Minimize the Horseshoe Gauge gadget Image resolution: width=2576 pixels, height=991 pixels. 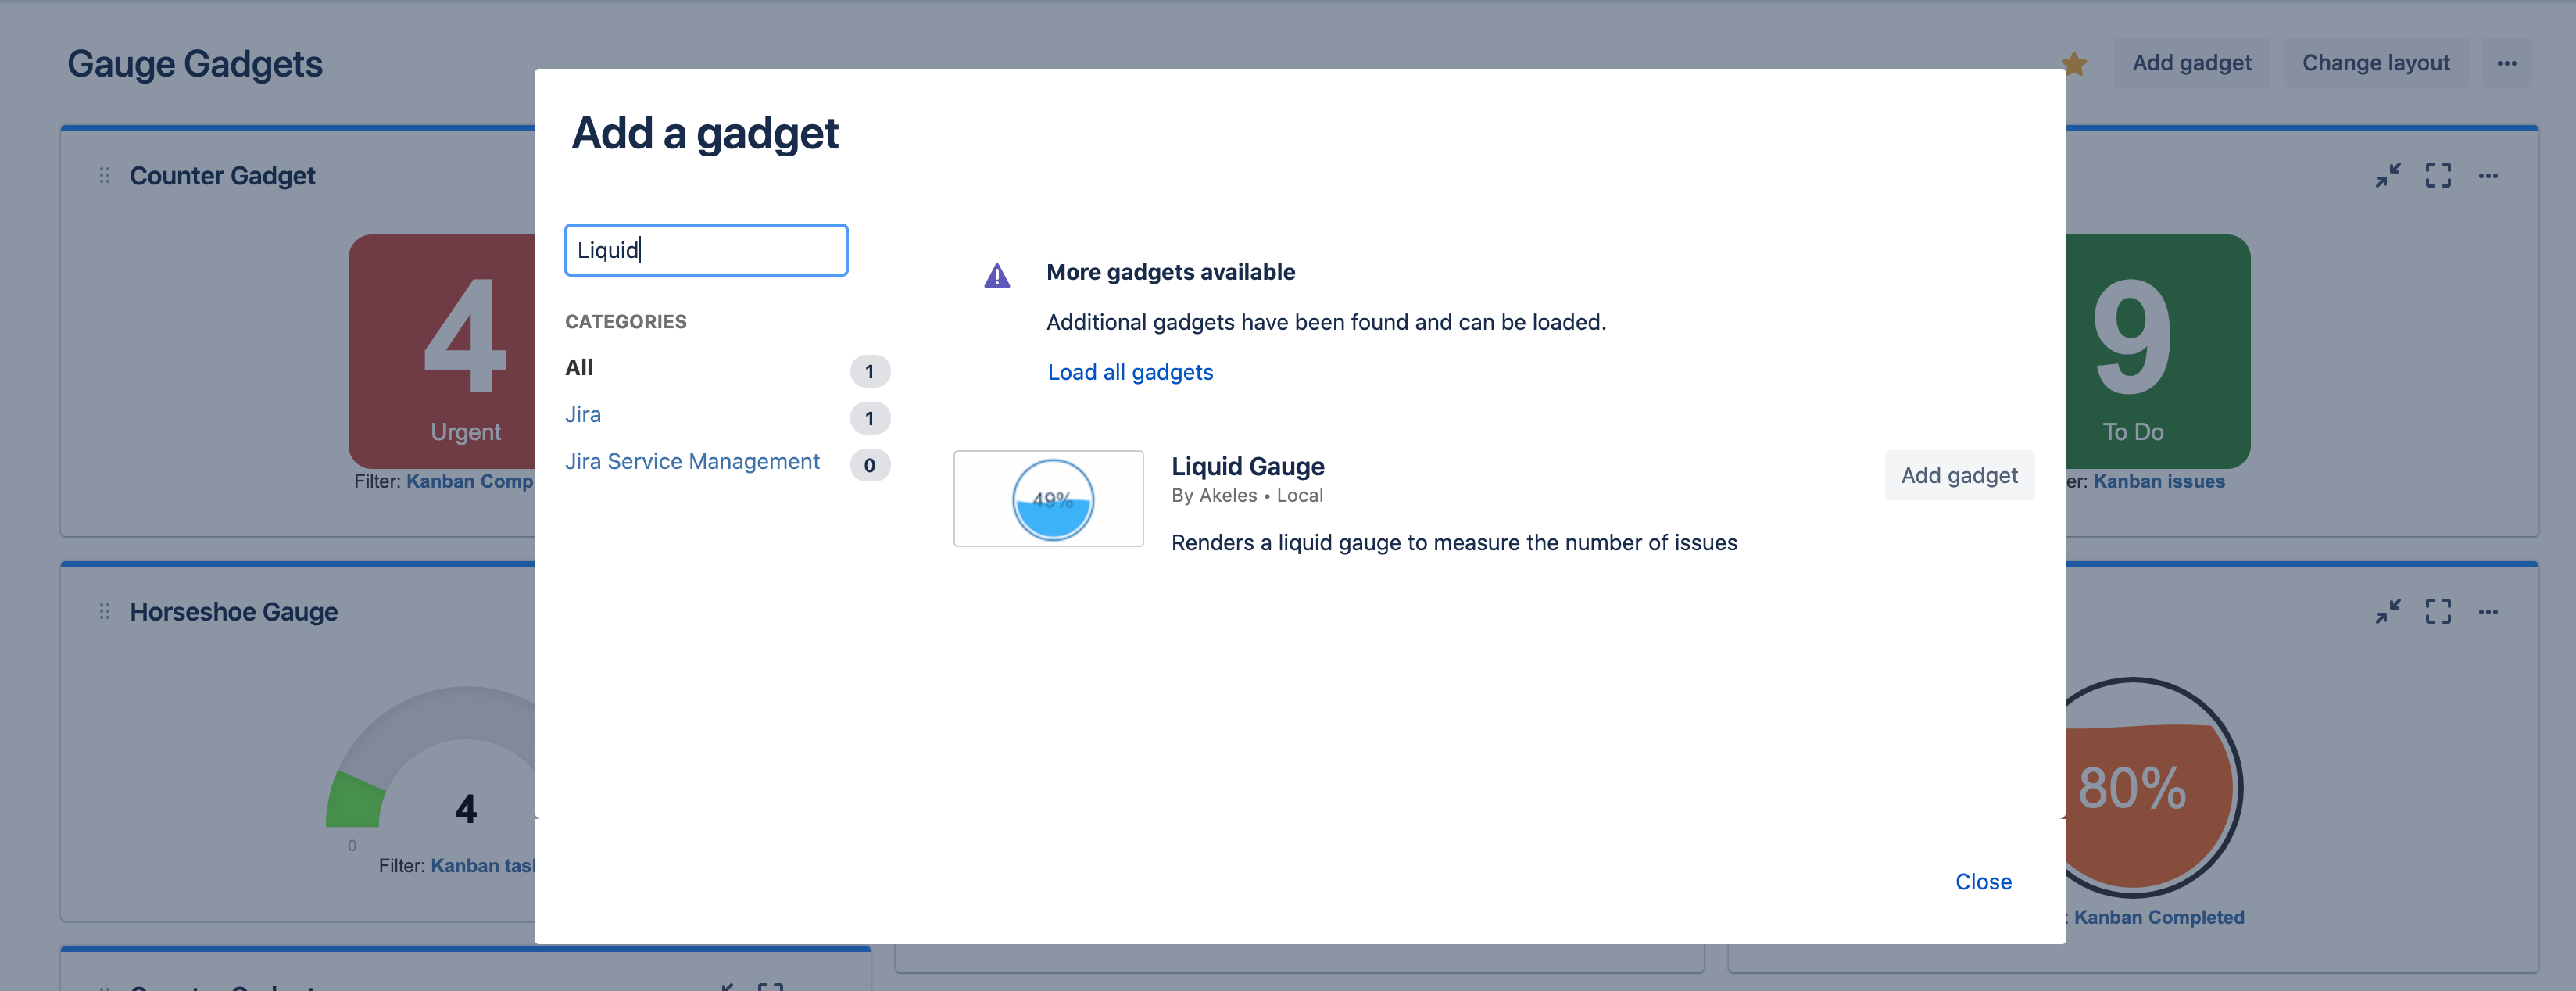2388,611
